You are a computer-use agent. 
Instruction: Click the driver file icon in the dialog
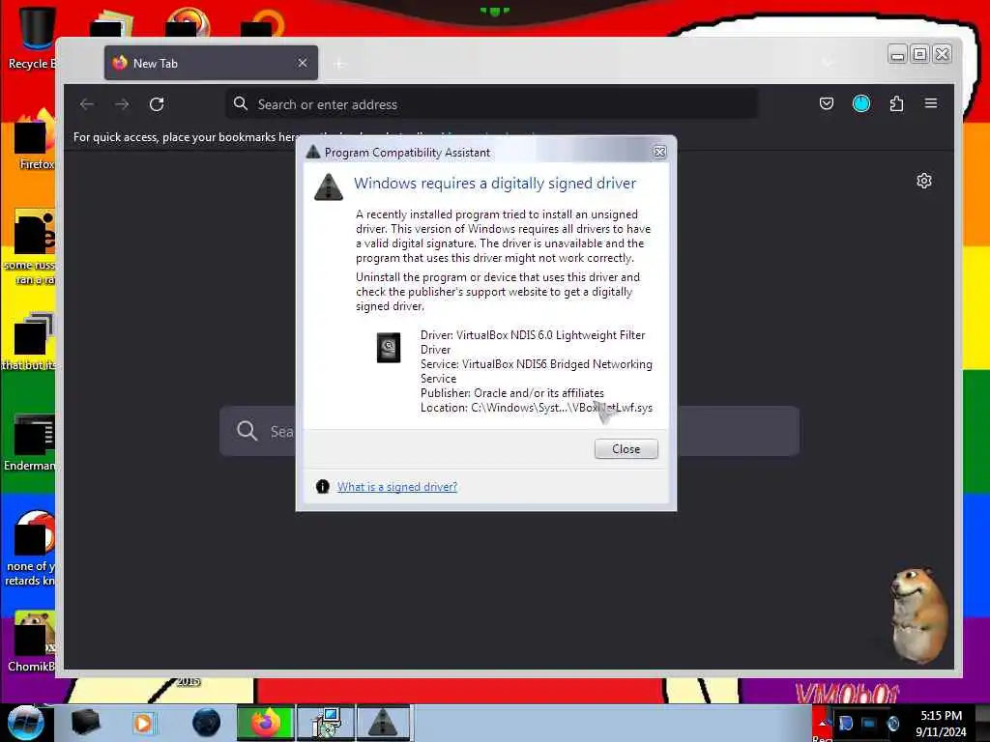coord(389,348)
